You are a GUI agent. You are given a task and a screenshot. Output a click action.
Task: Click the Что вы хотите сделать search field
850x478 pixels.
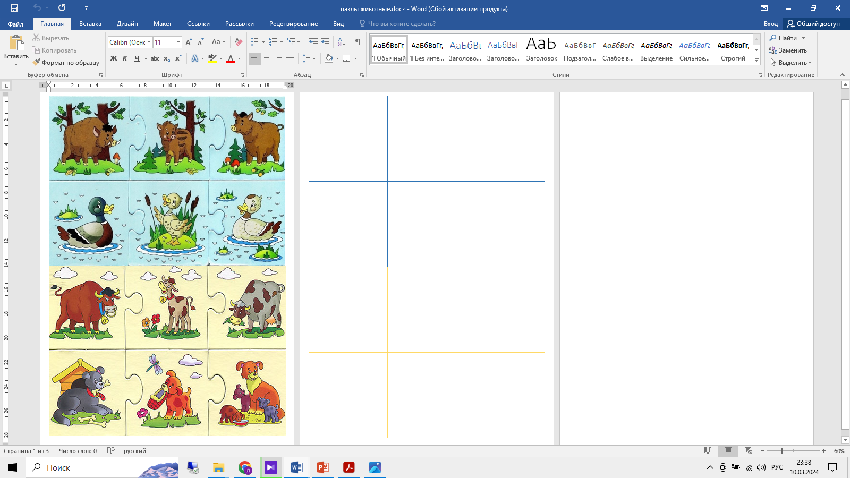click(x=402, y=24)
